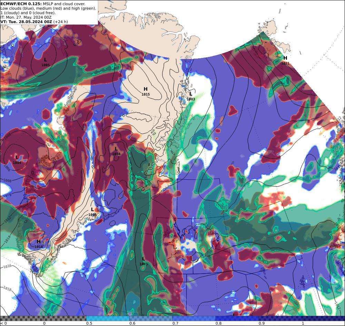Click the 1016 isobar label
This screenshot has height=326, width=345.
pos(7,266)
